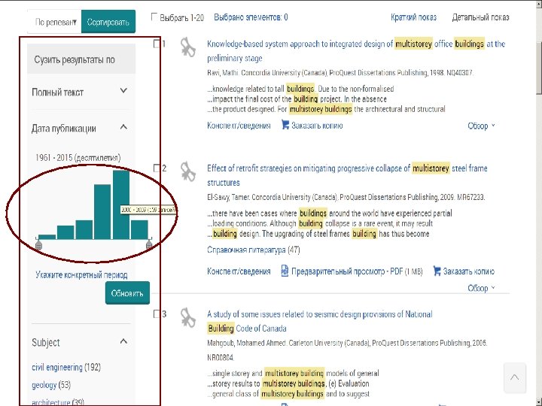Select the rightmost histogram bar

tap(139, 229)
